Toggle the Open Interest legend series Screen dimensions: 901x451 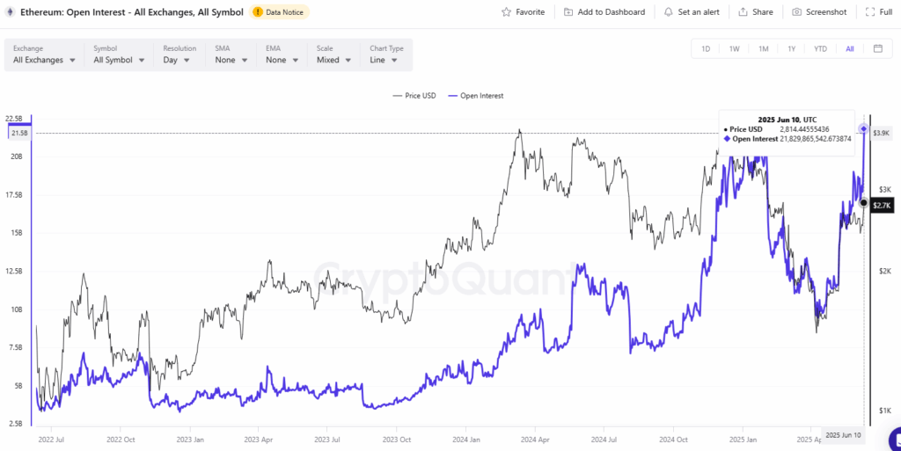[475, 95]
